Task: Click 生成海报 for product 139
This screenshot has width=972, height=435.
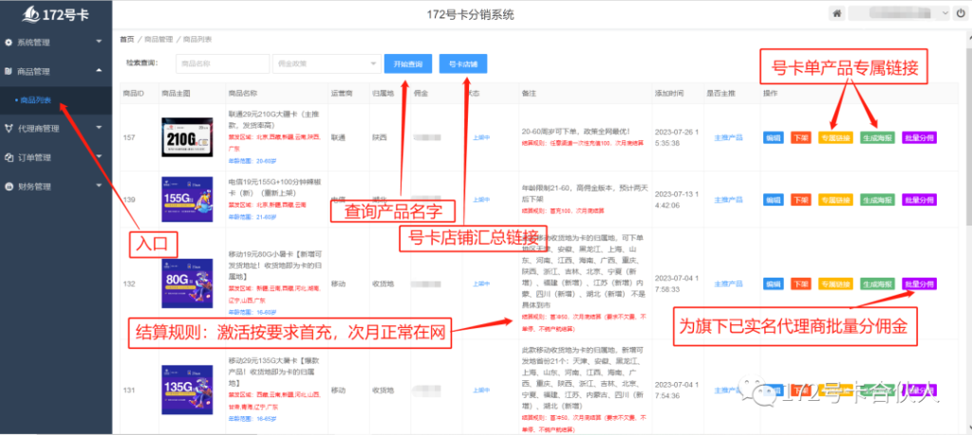Action: click(878, 200)
